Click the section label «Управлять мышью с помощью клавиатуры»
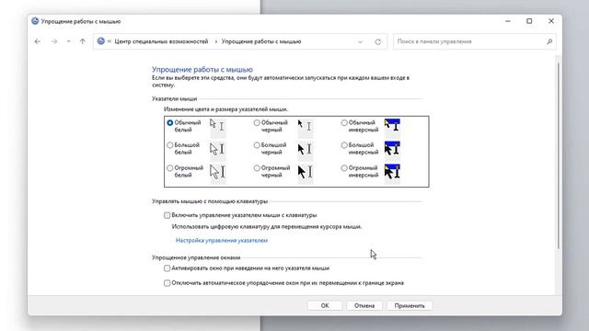This screenshot has height=331, width=589. point(210,201)
